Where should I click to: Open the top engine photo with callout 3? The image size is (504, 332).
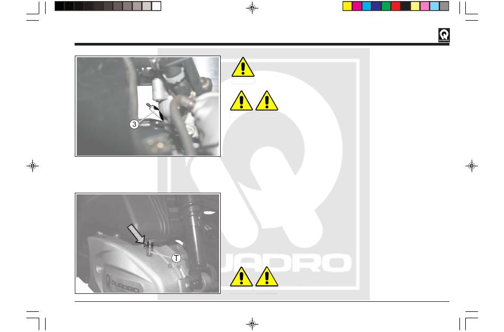click(x=148, y=106)
